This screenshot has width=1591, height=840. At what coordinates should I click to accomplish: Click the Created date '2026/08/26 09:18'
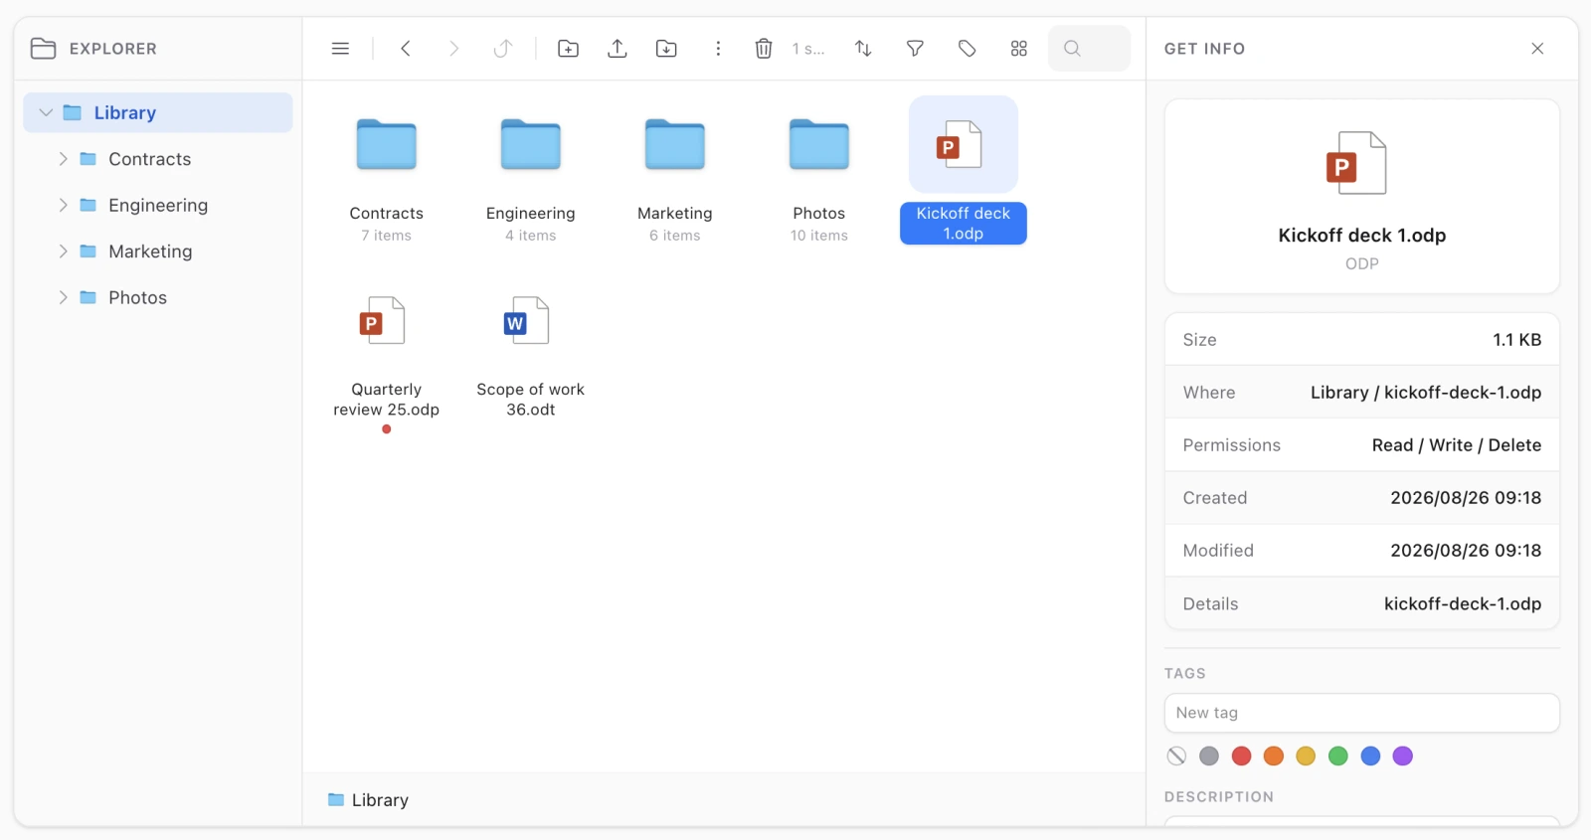(x=1466, y=498)
